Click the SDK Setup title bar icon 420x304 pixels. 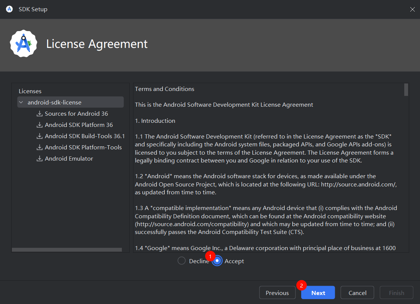click(x=9, y=9)
